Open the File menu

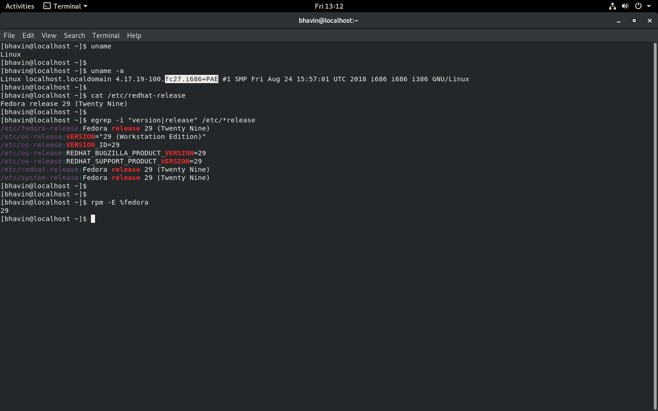coord(9,35)
